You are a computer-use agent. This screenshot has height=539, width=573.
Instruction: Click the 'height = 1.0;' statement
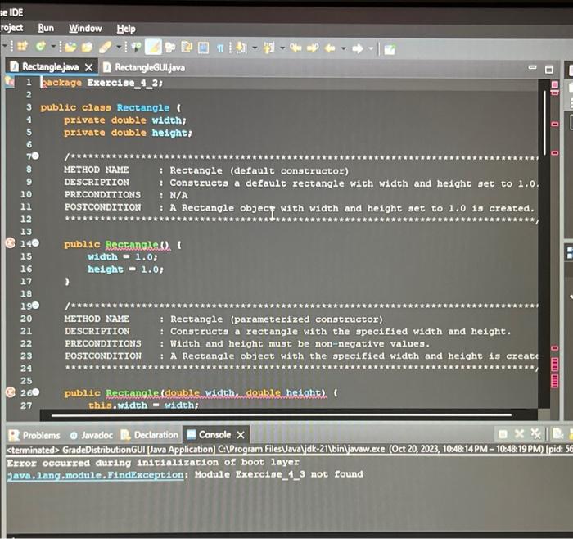(125, 269)
